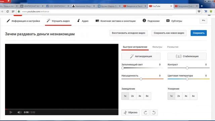Open the Субтитры tab
Screen dimensions: 215x121
[174, 21]
